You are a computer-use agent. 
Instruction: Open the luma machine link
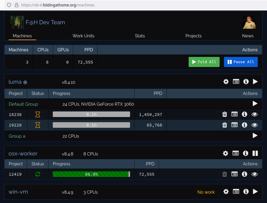(x=15, y=82)
